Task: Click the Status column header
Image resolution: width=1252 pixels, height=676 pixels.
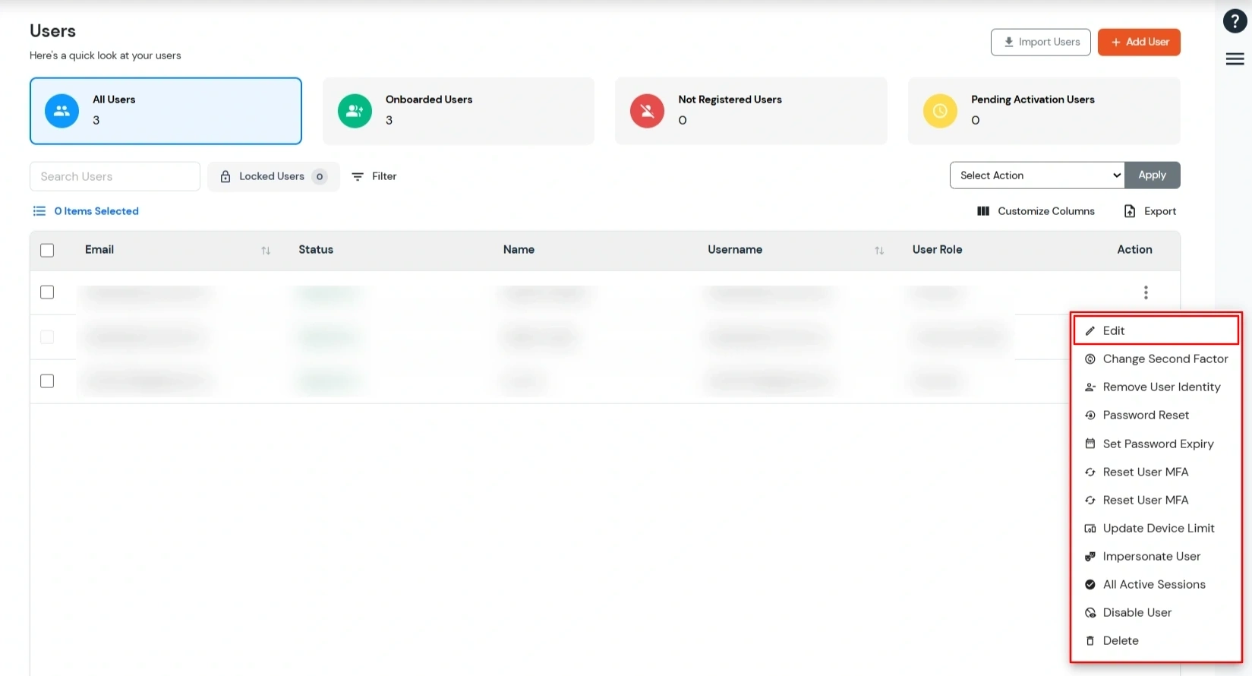Action: tap(316, 250)
